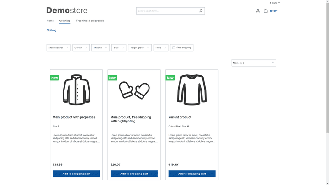Open the Euro currency selector
This screenshot has width=329, height=185.
pos(275,3)
